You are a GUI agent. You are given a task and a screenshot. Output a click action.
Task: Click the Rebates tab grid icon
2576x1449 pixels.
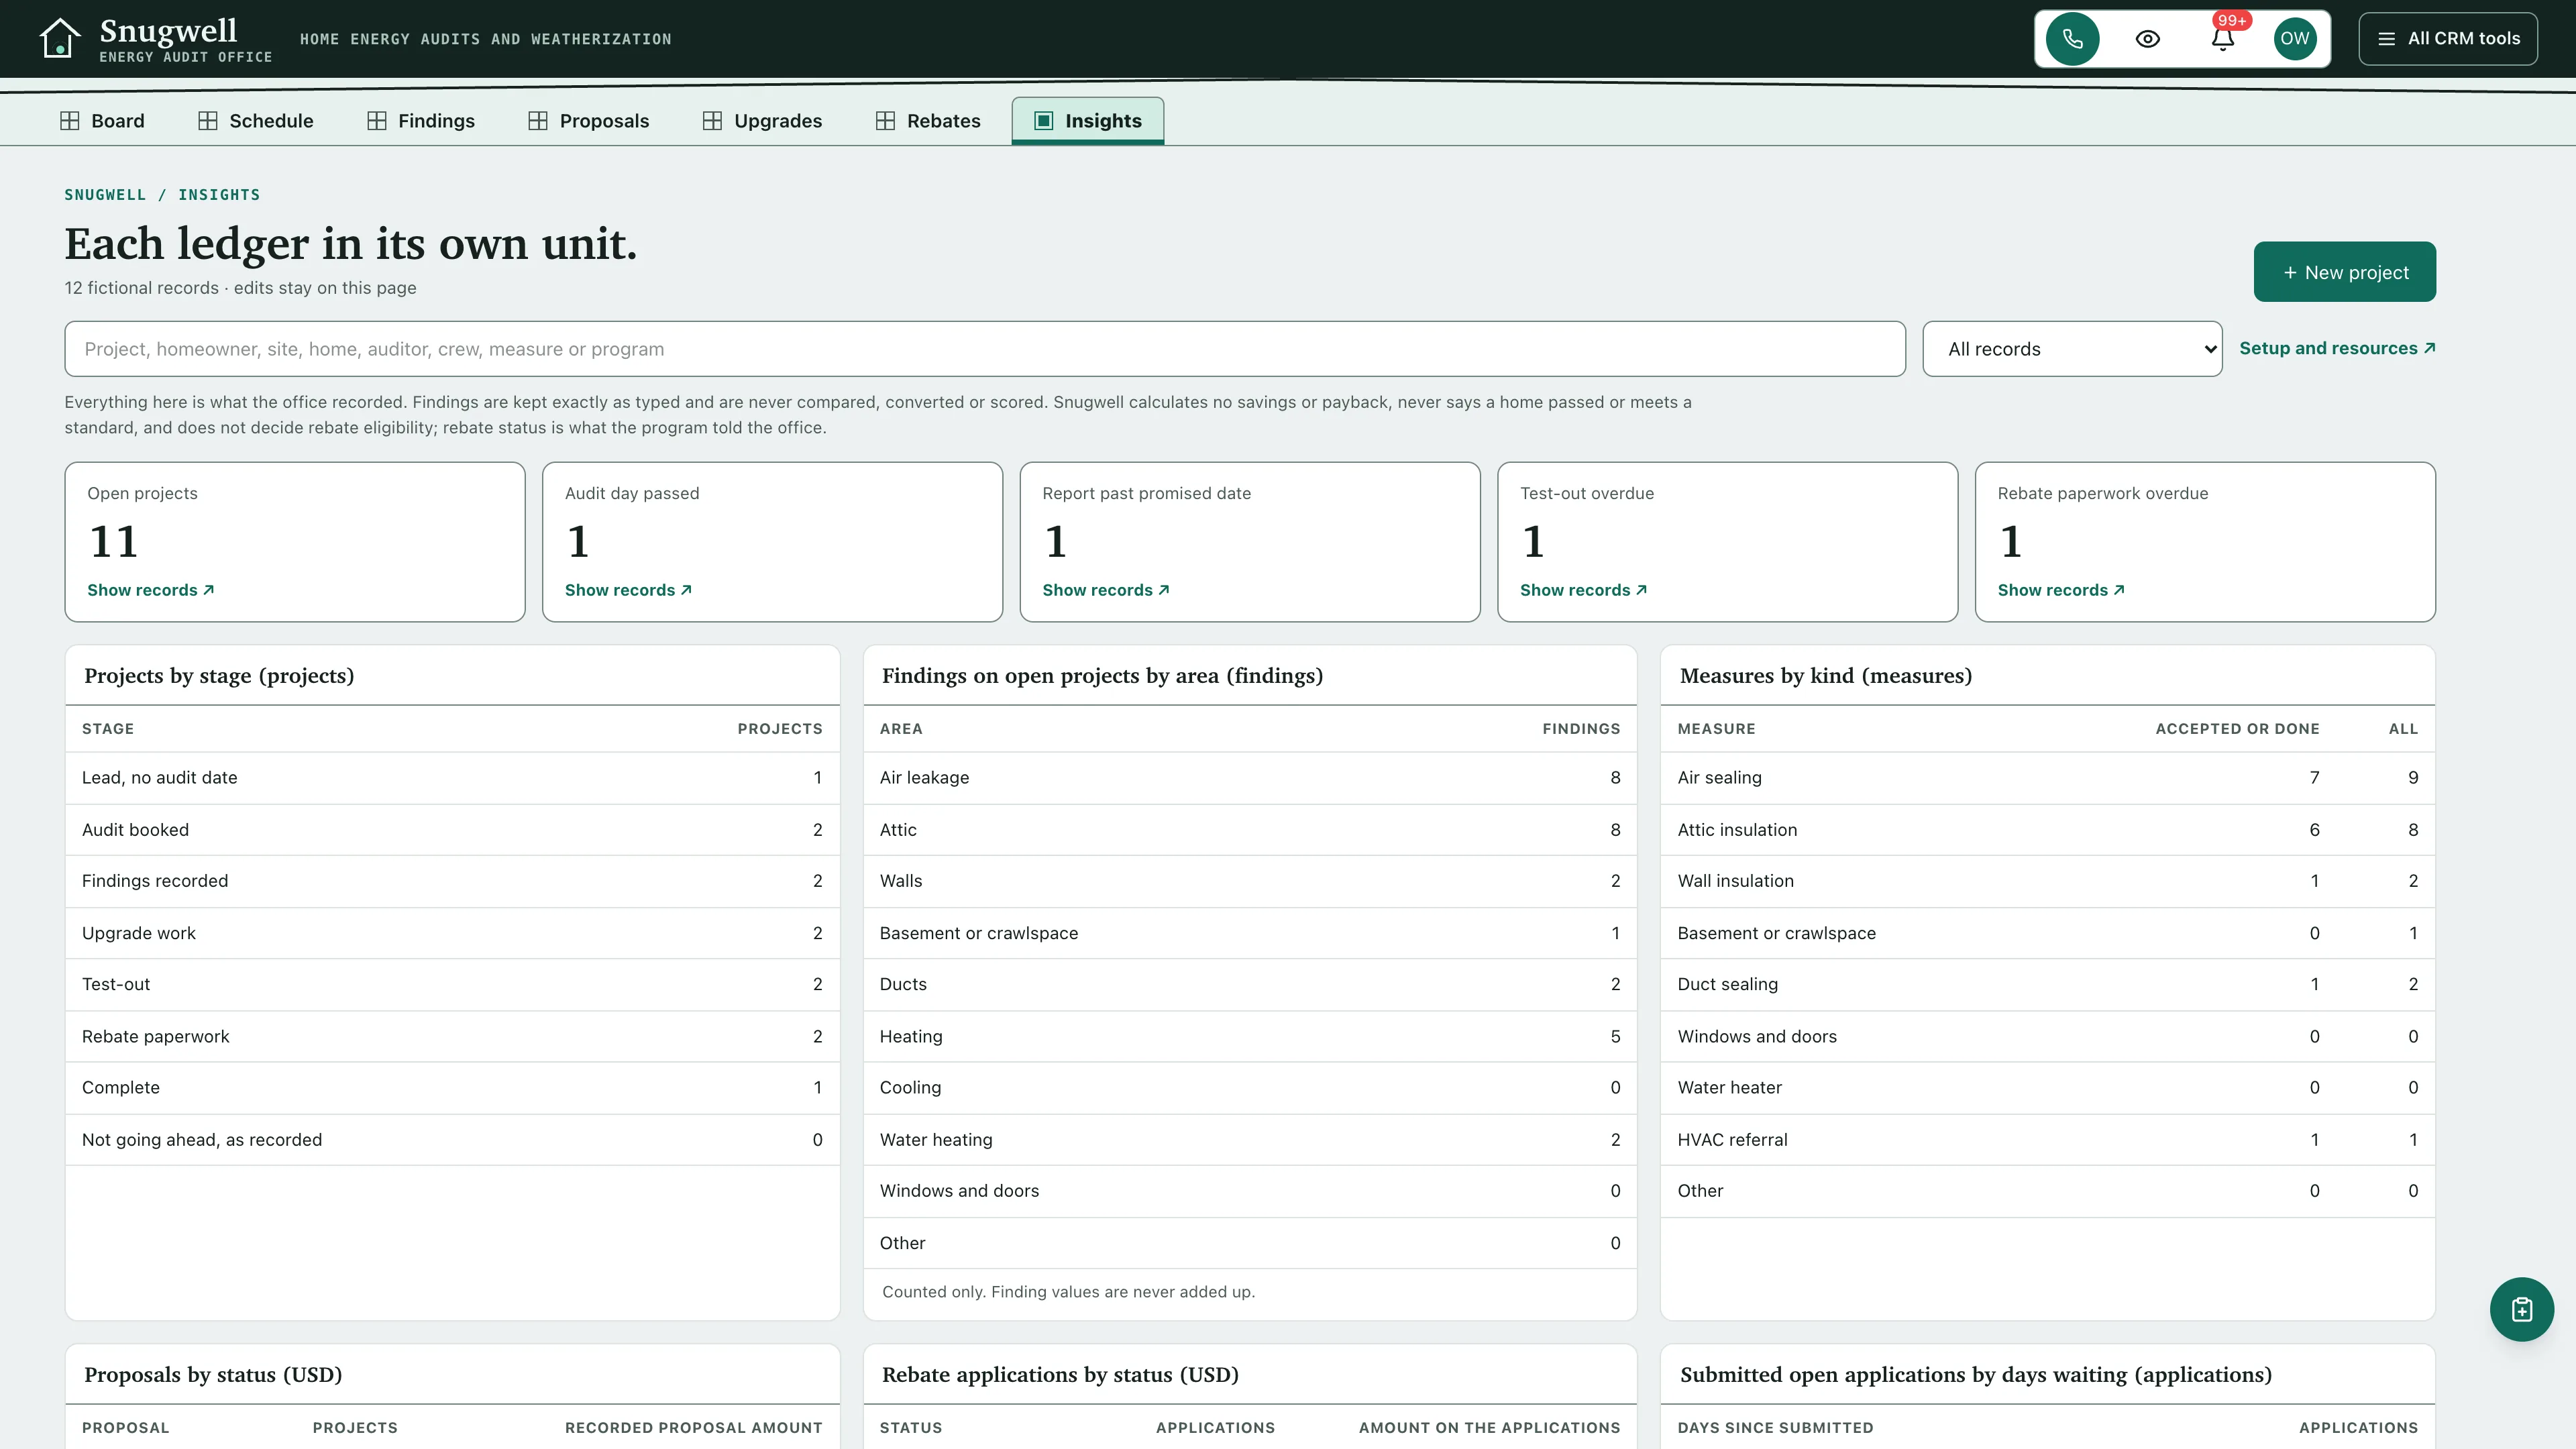point(886,121)
